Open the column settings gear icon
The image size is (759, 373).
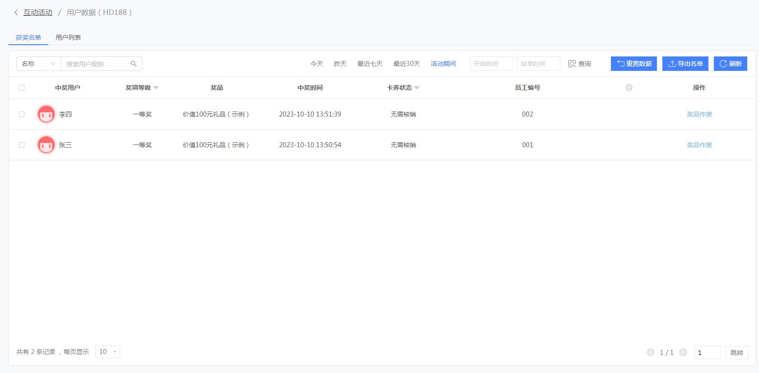[629, 88]
